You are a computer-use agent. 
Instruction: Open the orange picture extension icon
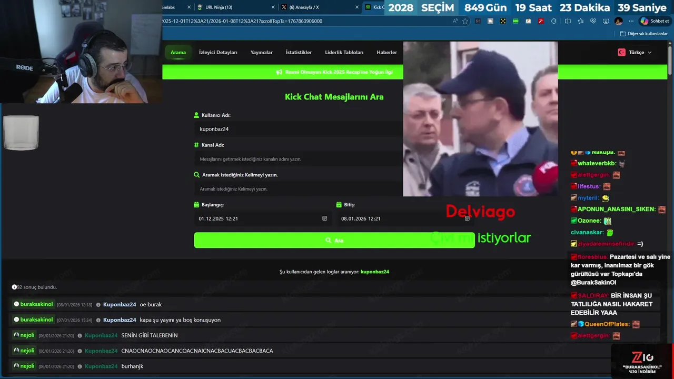click(x=528, y=21)
